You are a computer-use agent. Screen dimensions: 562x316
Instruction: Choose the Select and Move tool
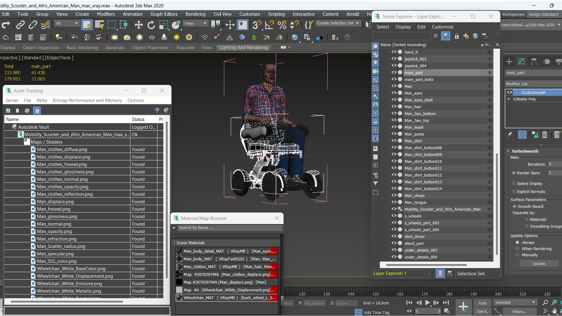pos(138,25)
